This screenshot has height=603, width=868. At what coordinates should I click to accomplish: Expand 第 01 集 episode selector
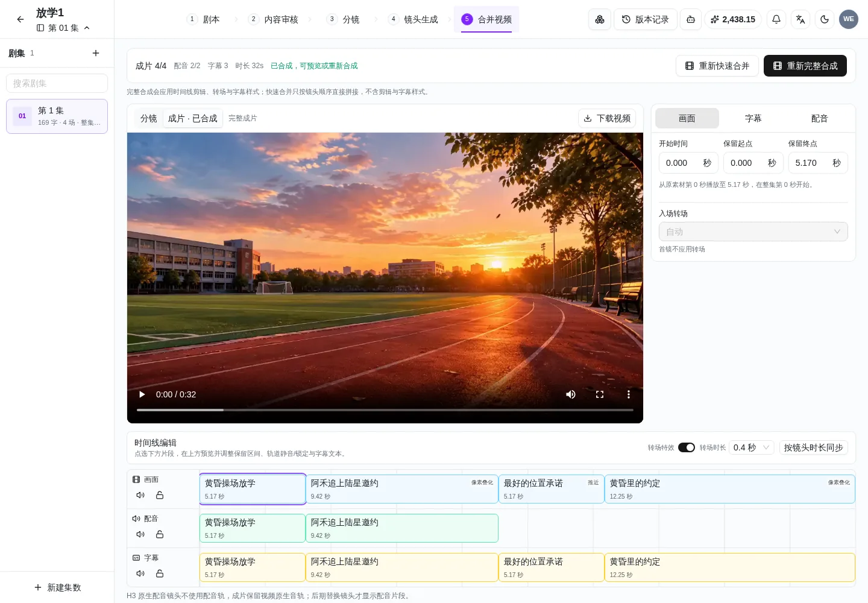(x=63, y=28)
